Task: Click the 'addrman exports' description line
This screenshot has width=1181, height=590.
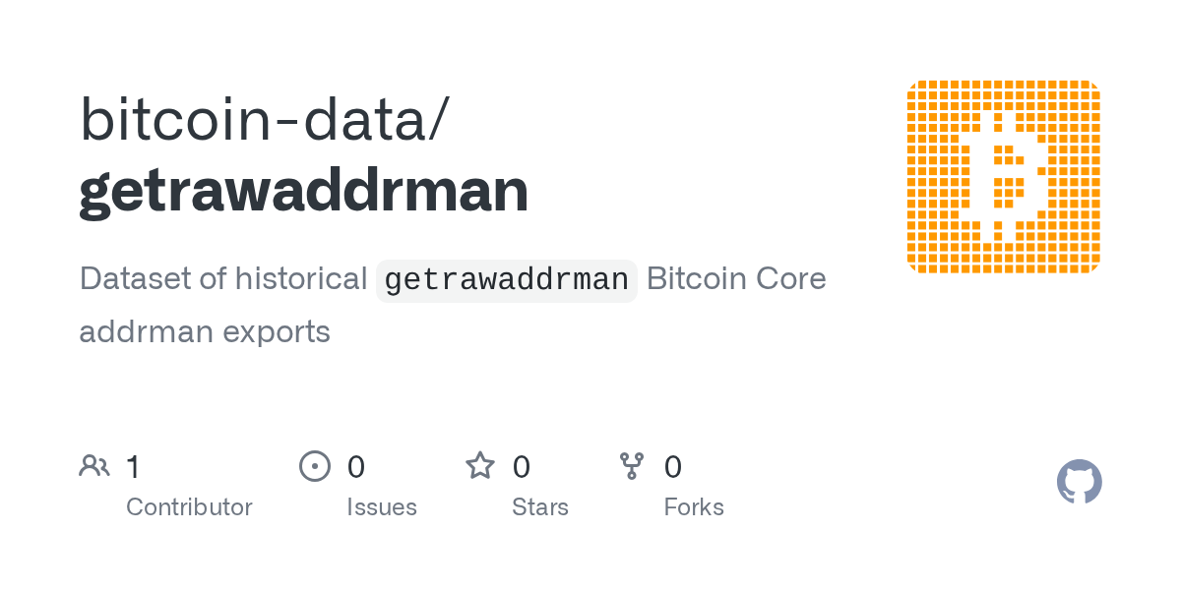Action: pos(205,332)
